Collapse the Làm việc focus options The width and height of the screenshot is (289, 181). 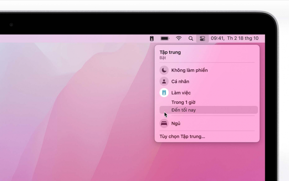click(209, 93)
